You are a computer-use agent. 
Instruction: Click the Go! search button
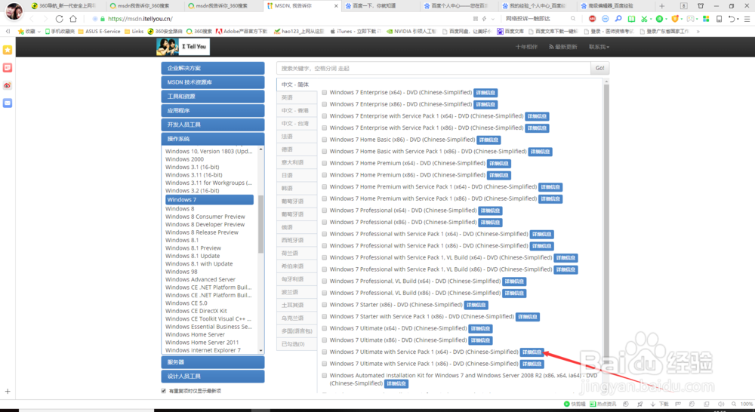600,68
